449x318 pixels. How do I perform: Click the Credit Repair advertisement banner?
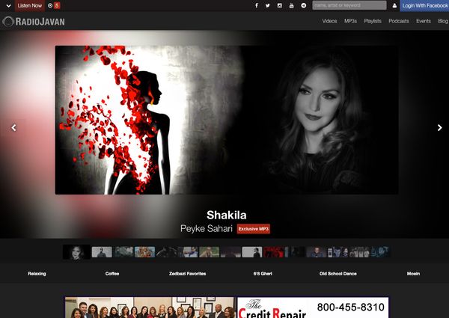227,308
